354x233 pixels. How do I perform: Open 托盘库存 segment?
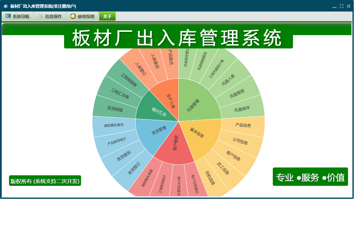click(242, 109)
